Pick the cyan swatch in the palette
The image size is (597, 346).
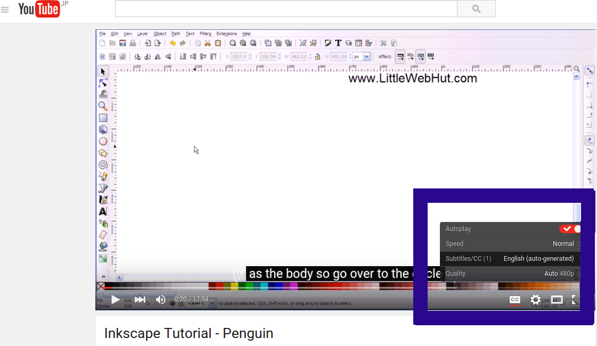click(264, 286)
